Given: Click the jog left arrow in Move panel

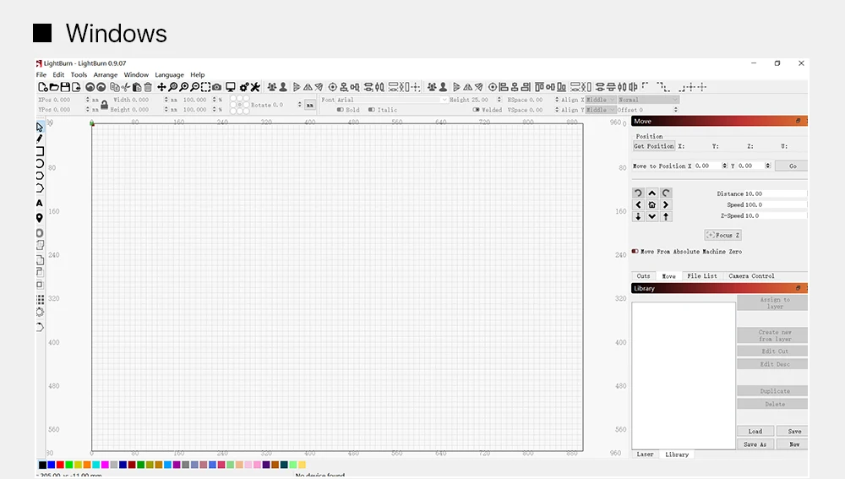Looking at the screenshot, I should tap(638, 204).
